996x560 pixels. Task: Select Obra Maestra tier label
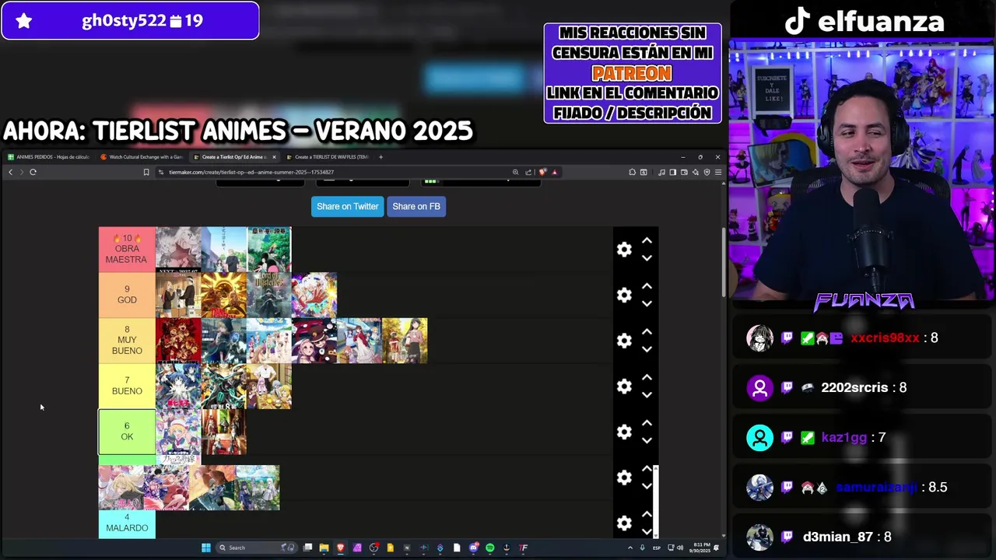tap(127, 249)
